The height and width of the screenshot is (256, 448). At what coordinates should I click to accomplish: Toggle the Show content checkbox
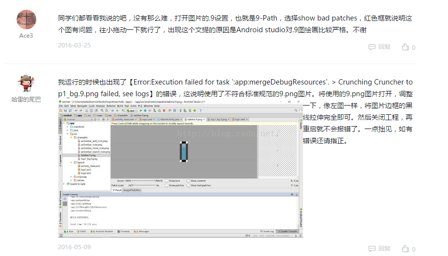(189, 181)
